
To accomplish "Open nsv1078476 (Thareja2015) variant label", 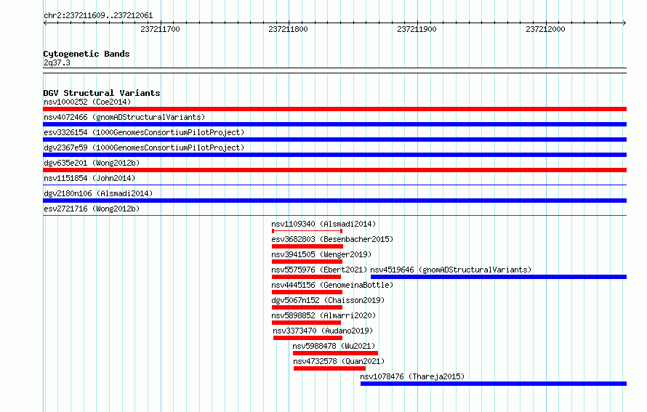I will (x=412, y=376).
